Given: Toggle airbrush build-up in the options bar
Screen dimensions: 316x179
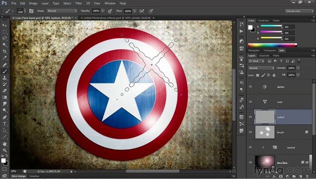Looking at the screenshot, I should coord(142,11).
